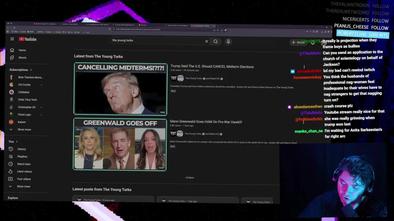Viewport: 394px width, 221px height.
Task: Open more options for the Greenwald video
Action: 304,122
